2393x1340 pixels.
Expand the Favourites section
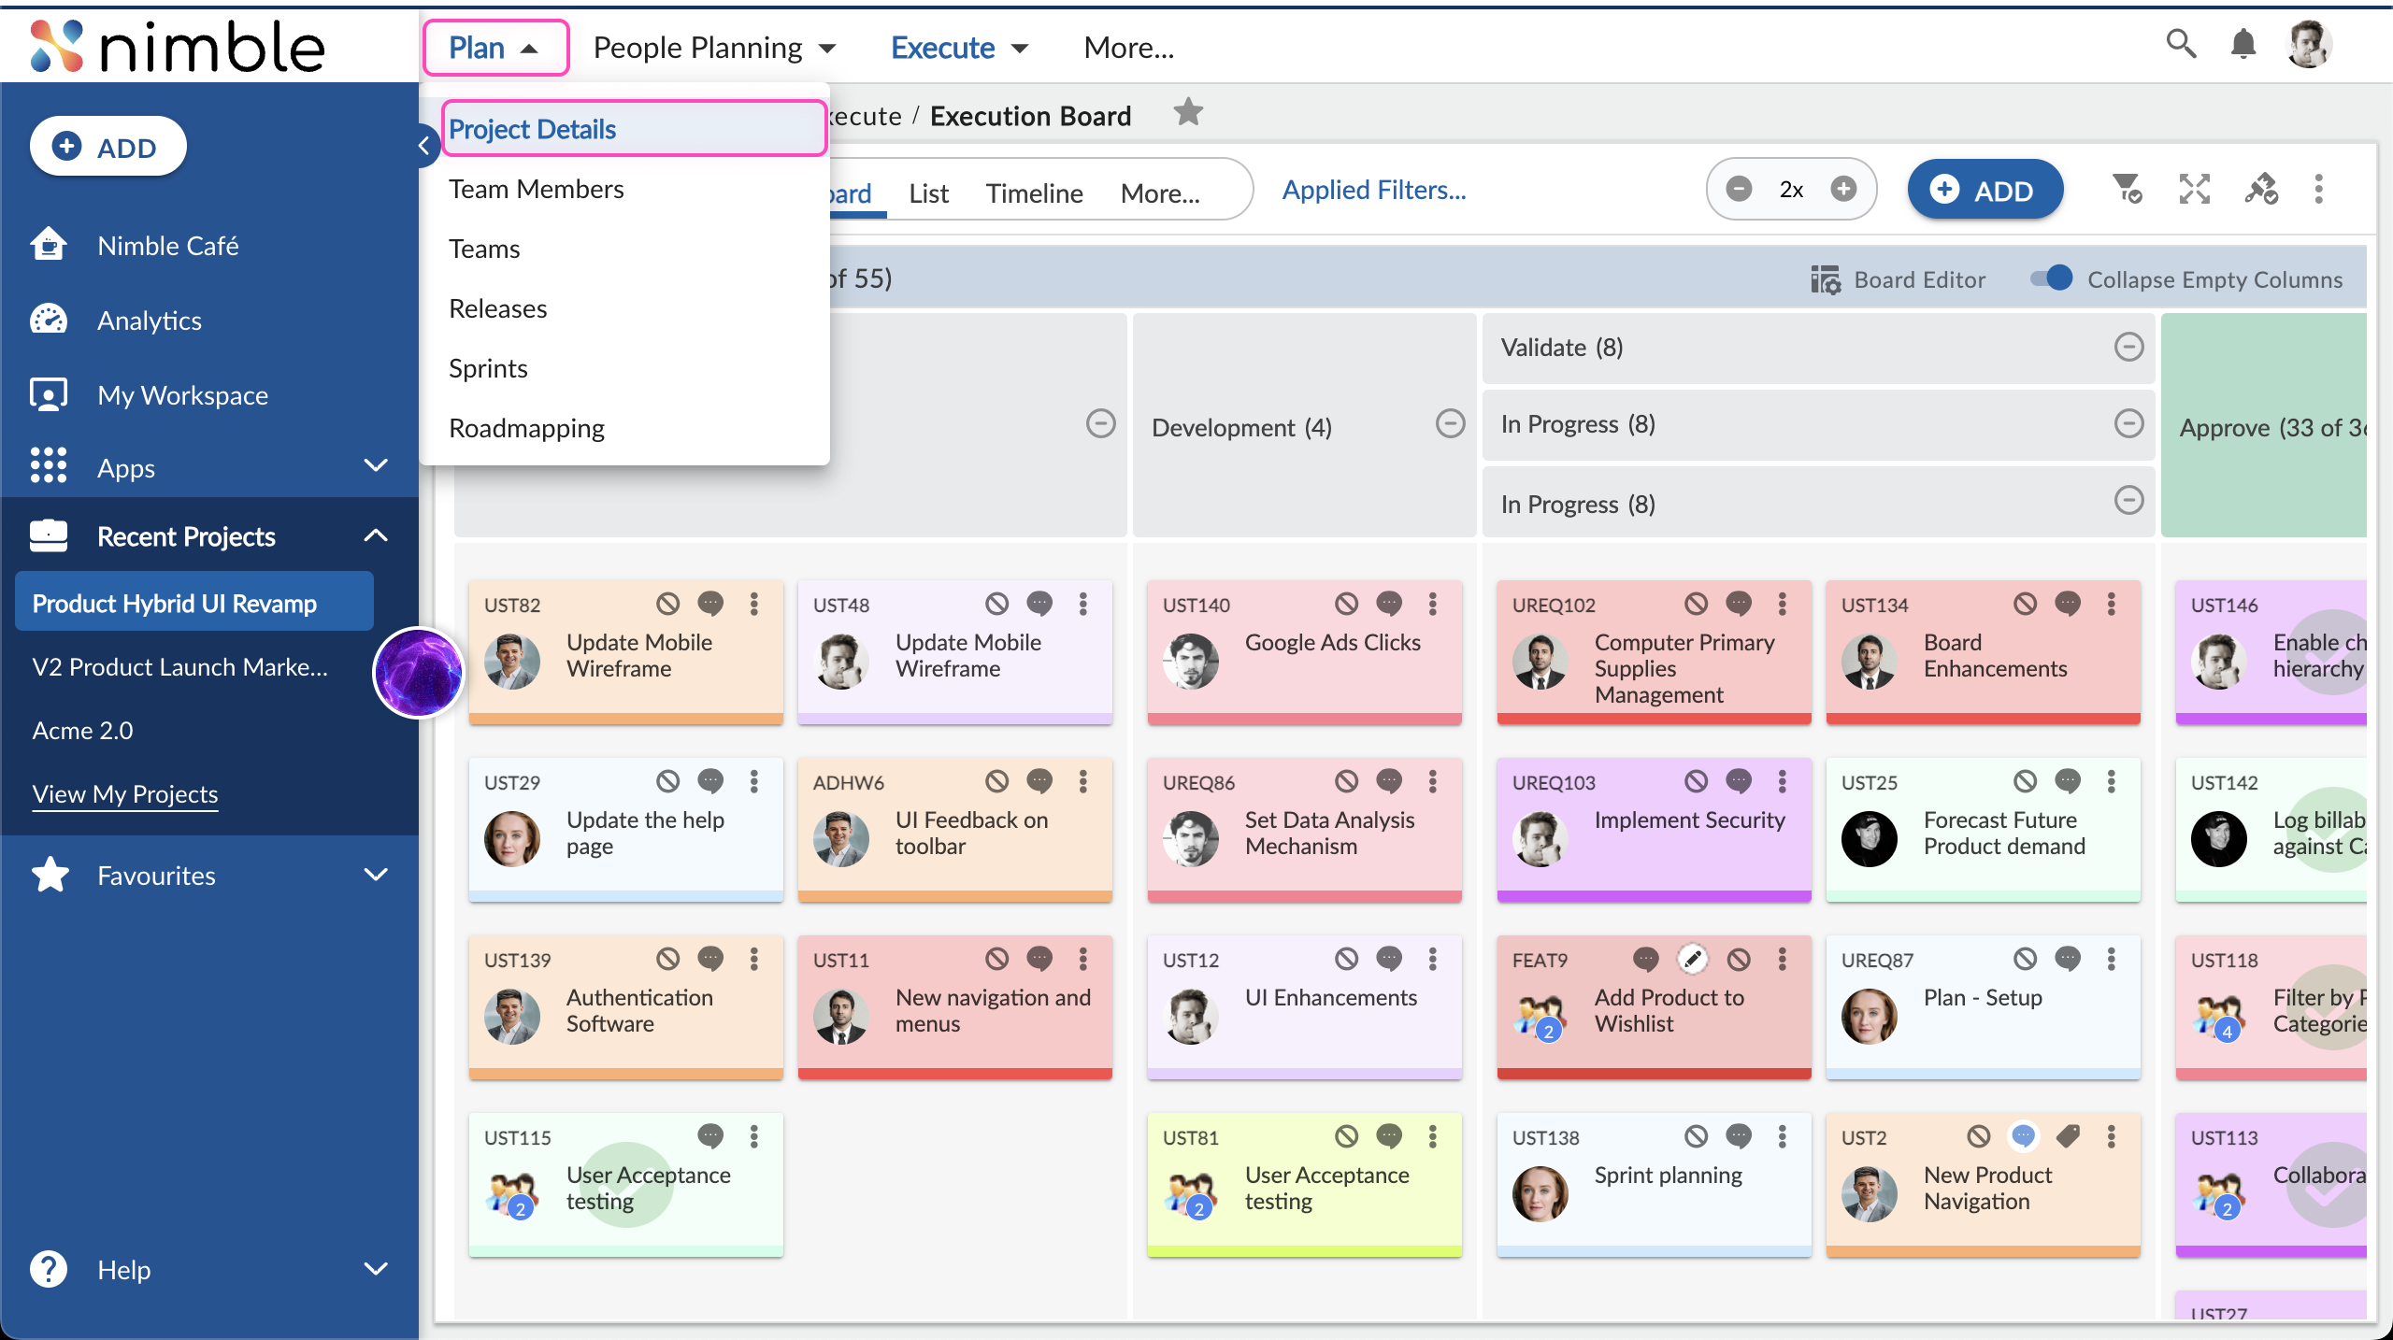376,875
